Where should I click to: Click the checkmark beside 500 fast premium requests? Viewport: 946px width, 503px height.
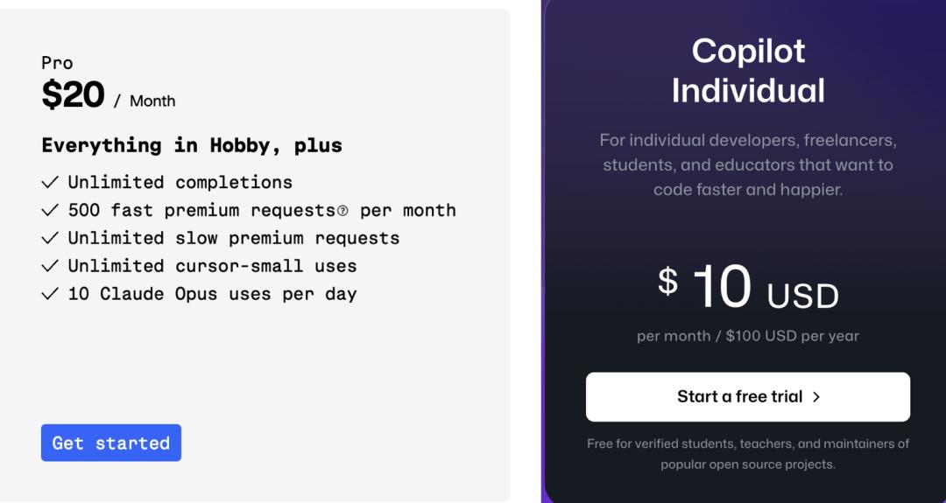pos(50,210)
